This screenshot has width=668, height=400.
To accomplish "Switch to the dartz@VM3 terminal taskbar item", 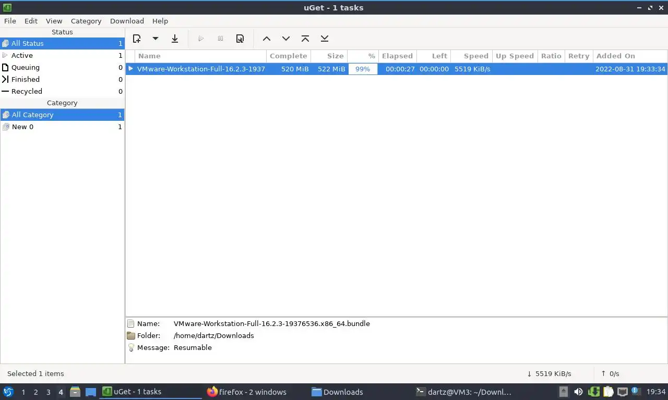I will pos(463,392).
